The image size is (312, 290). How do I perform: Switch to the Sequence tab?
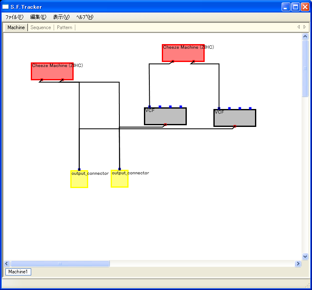[x=41, y=27]
